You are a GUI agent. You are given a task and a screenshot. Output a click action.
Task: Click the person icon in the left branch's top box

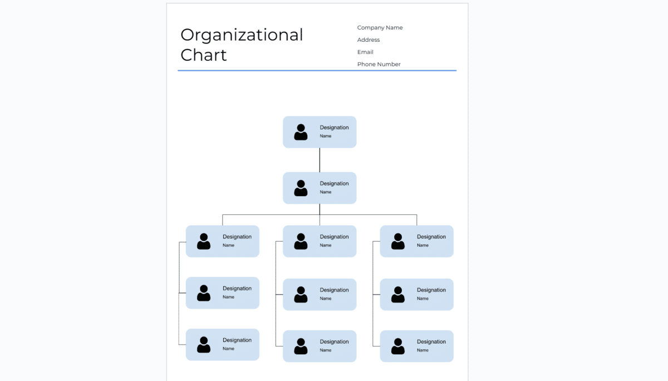204,241
